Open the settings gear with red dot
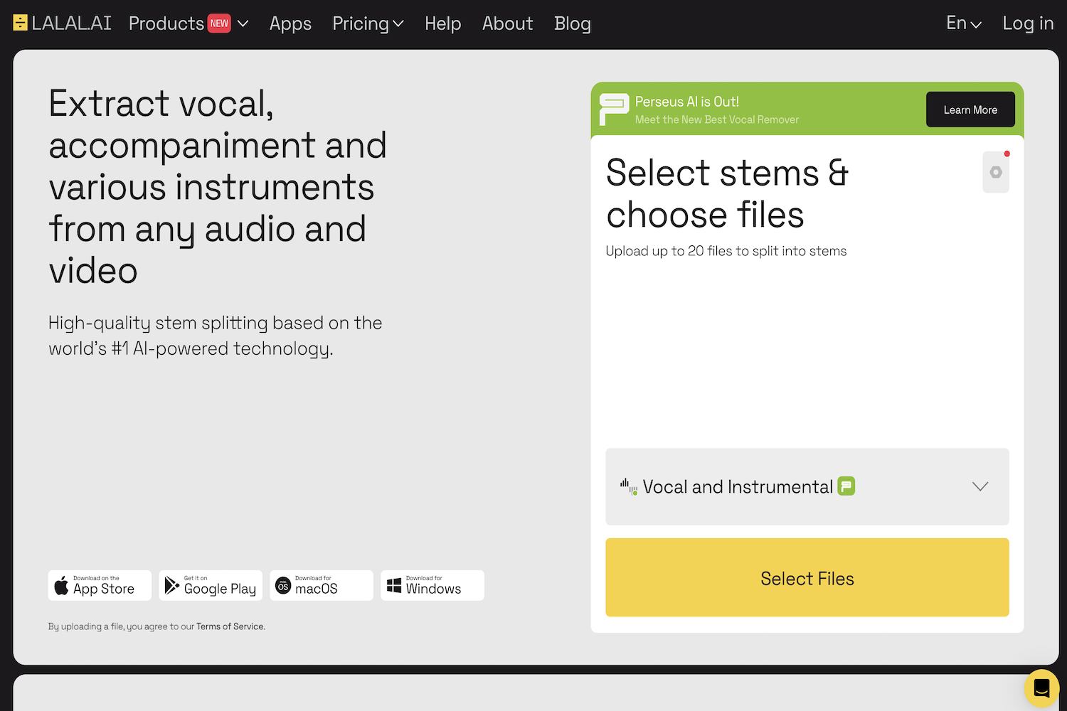This screenshot has width=1067, height=711. 996,172
